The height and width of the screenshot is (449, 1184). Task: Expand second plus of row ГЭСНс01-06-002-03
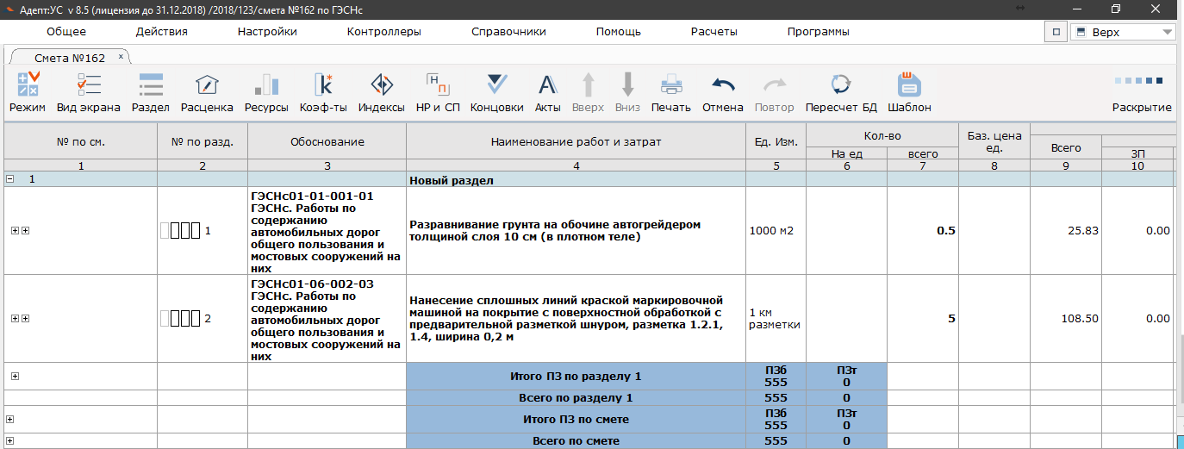[x=25, y=318]
